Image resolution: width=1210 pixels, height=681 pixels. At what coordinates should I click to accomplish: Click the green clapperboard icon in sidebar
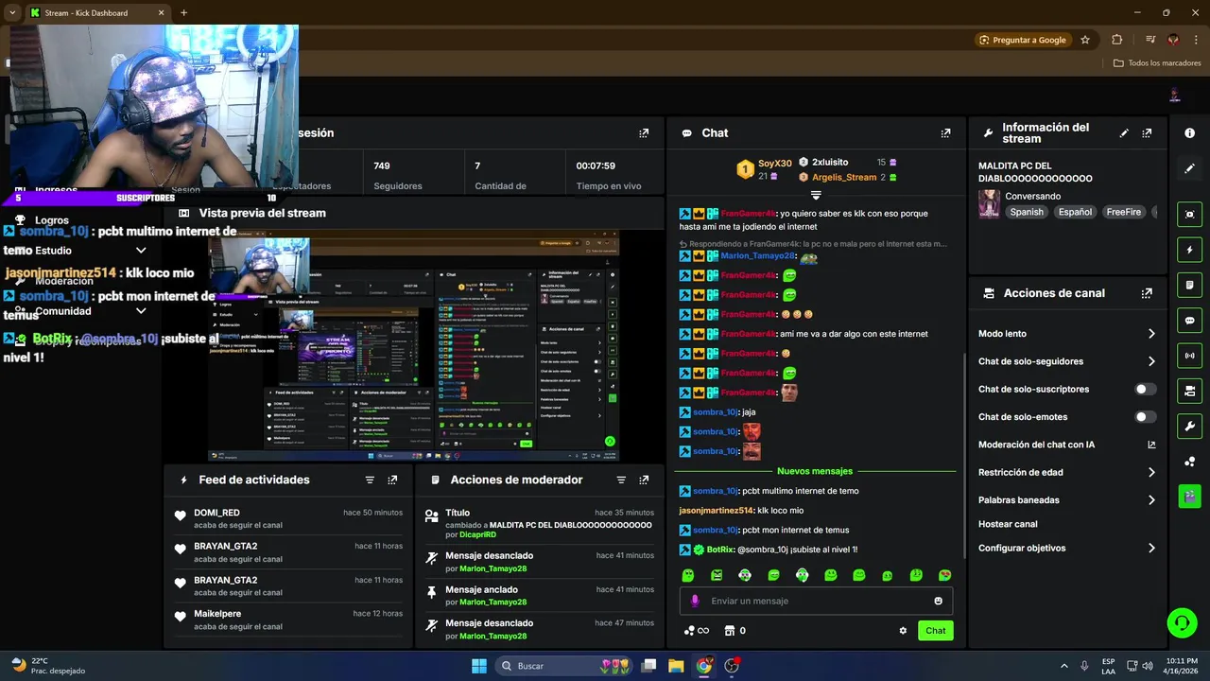(1189, 496)
